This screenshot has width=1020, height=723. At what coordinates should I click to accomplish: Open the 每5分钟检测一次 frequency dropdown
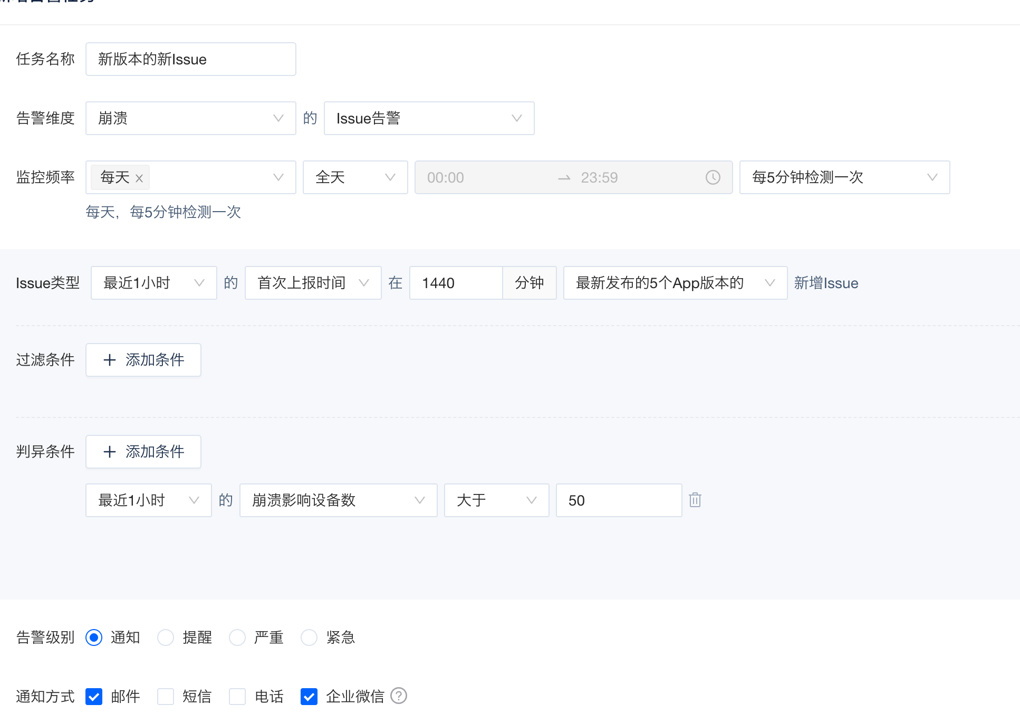point(844,177)
